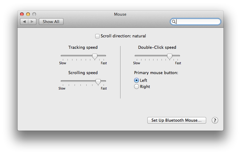
Task: Click the magnifying glass search icon
Action: pyautogui.click(x=174, y=22)
